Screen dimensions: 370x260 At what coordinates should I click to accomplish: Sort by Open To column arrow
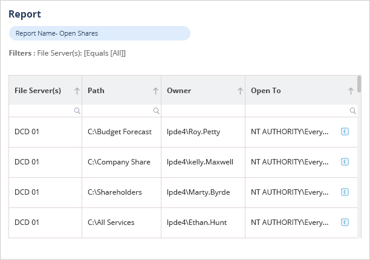[351, 91]
